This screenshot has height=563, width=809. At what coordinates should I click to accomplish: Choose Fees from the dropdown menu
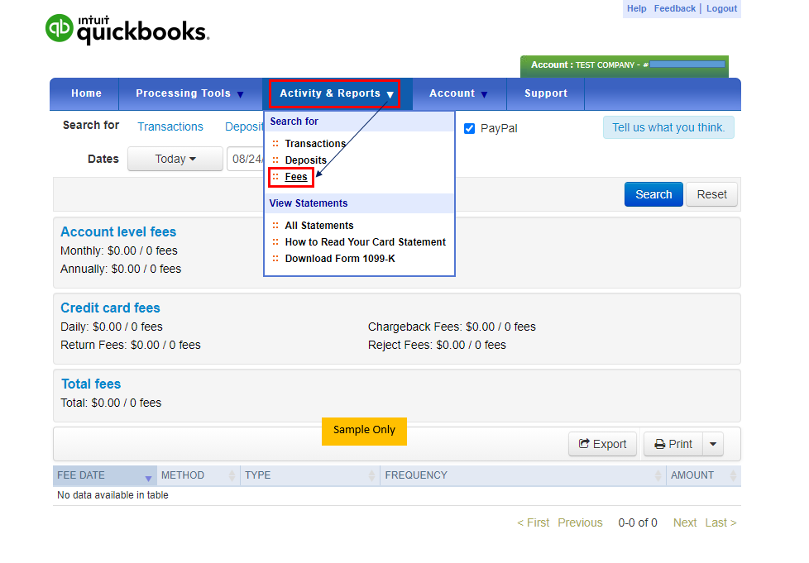[x=295, y=177]
